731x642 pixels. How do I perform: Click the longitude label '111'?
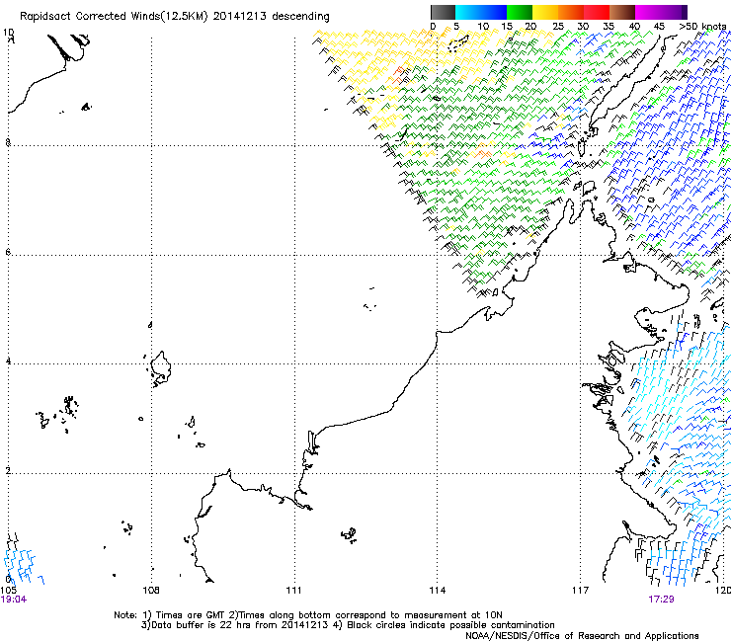(293, 591)
